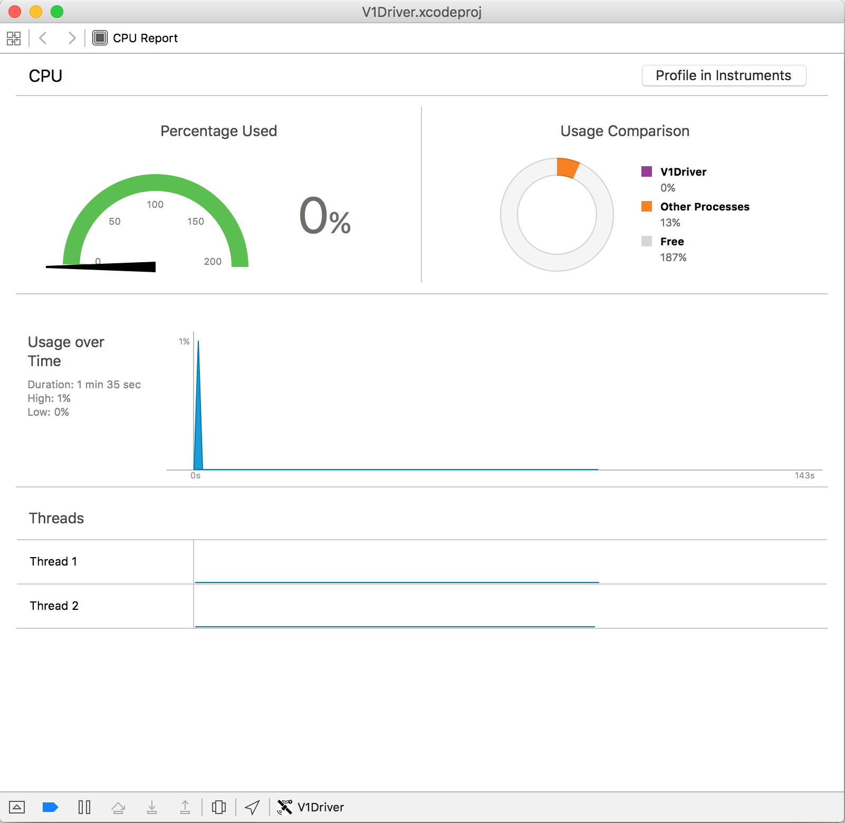Viewport: 845px width, 823px height.
Task: Pause program execution
Action: 84,807
